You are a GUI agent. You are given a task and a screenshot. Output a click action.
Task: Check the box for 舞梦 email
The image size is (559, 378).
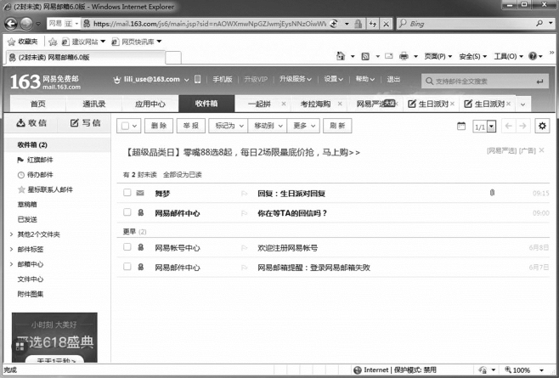pos(127,193)
